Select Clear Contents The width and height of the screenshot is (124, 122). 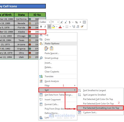(52, 72)
